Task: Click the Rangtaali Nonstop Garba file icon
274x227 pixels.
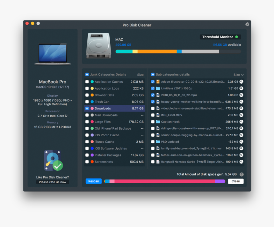Action: coord(158,162)
